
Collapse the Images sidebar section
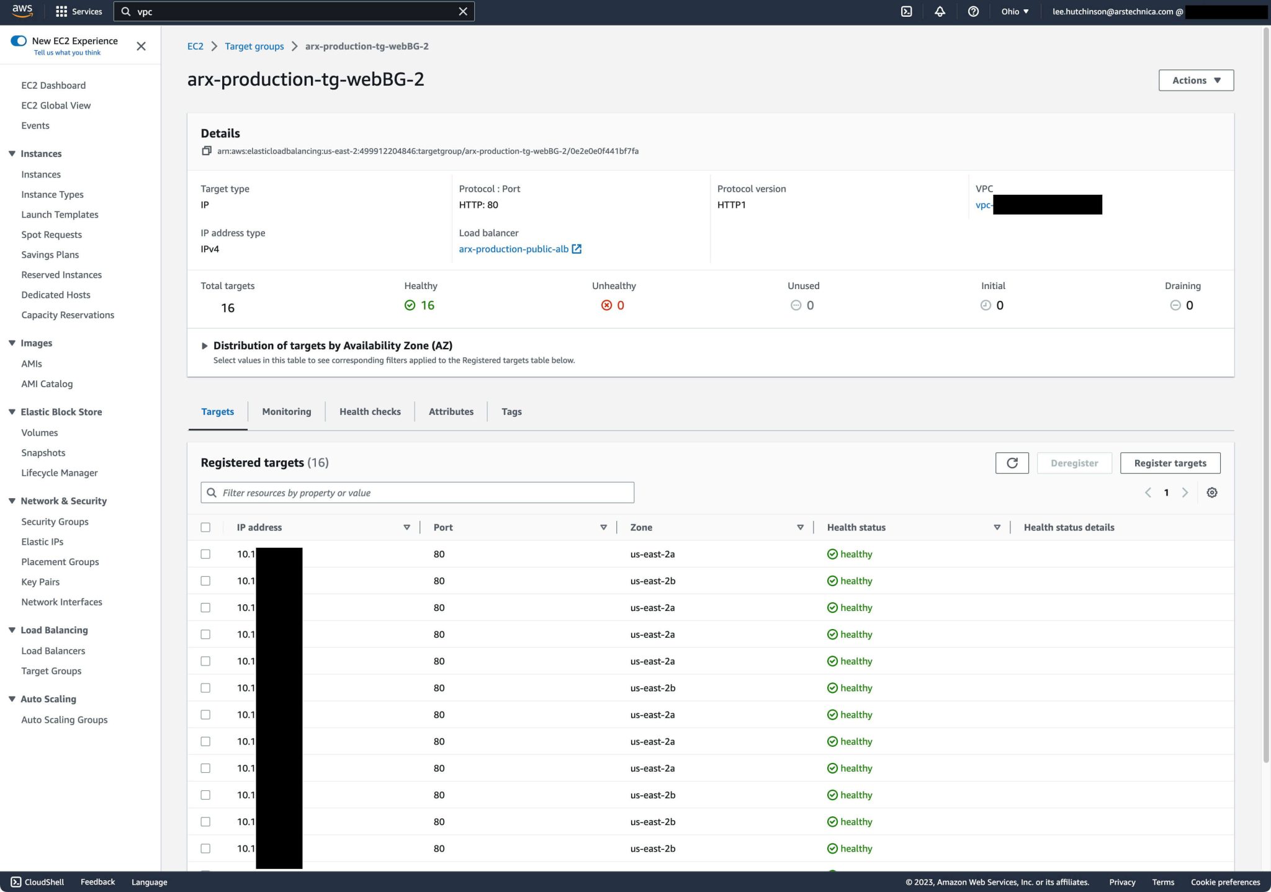12,342
